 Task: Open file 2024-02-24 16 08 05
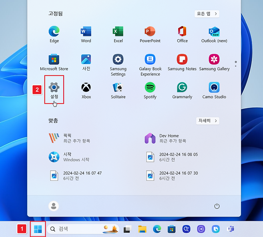point(172,157)
